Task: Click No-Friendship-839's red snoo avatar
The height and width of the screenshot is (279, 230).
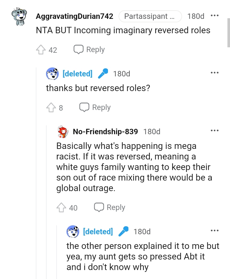Action: point(63,131)
